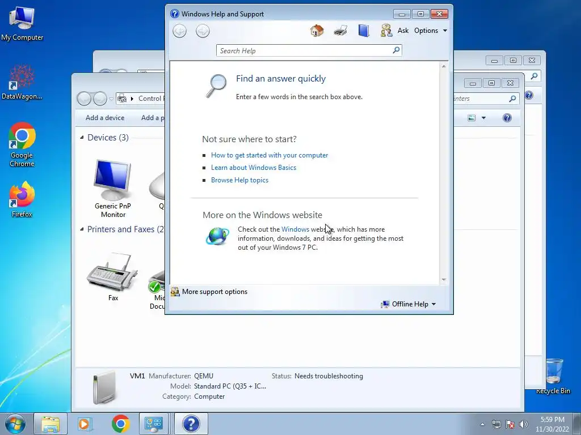Show hidden tray icons arrow

[482, 424]
